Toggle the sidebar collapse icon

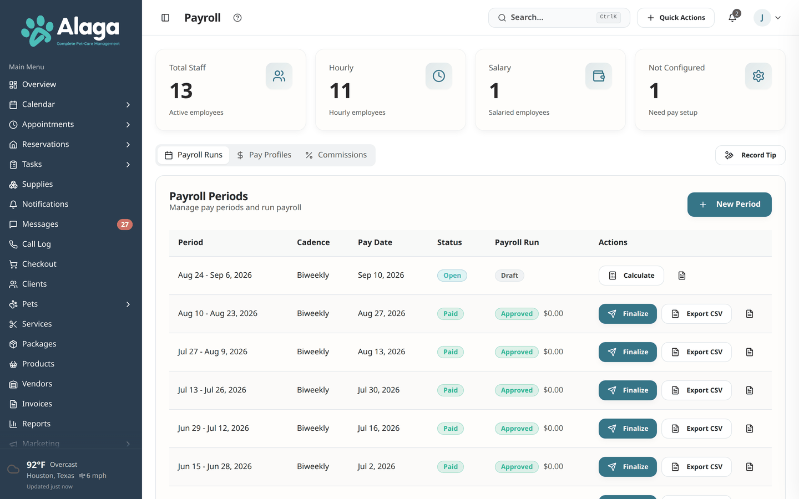click(x=165, y=18)
